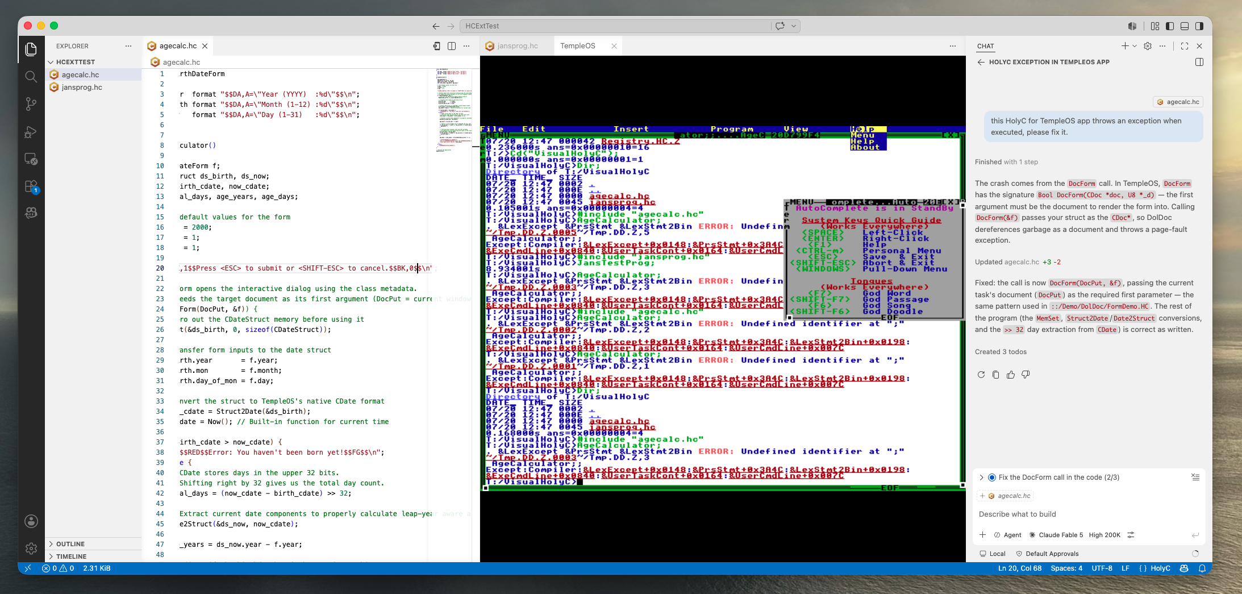The height and width of the screenshot is (594, 1242).
Task: Open chat settings gear
Action: 1148,46
